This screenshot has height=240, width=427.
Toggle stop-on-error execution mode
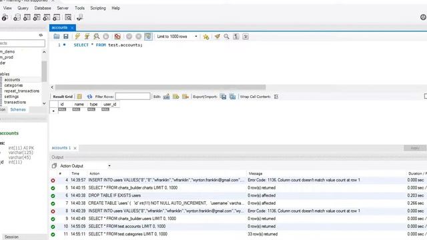(x=117, y=37)
